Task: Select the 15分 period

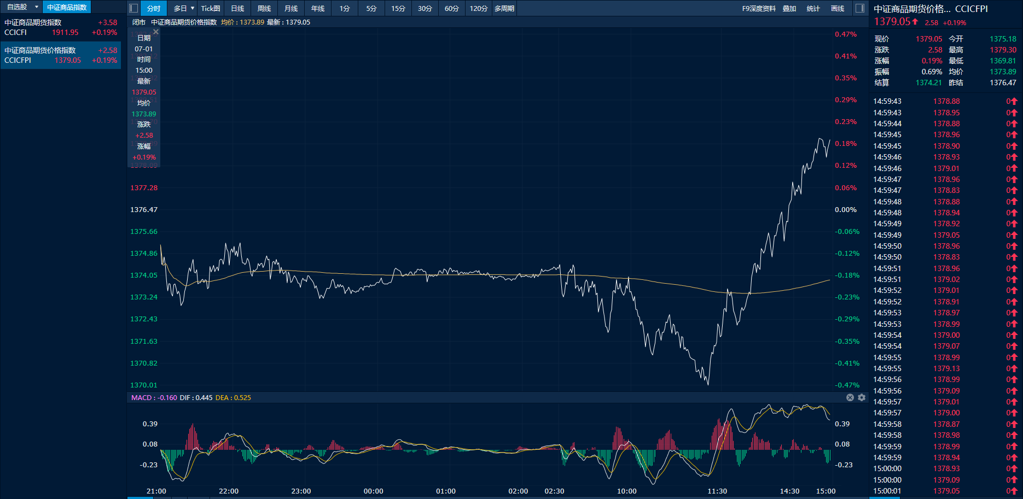Action: coord(398,8)
